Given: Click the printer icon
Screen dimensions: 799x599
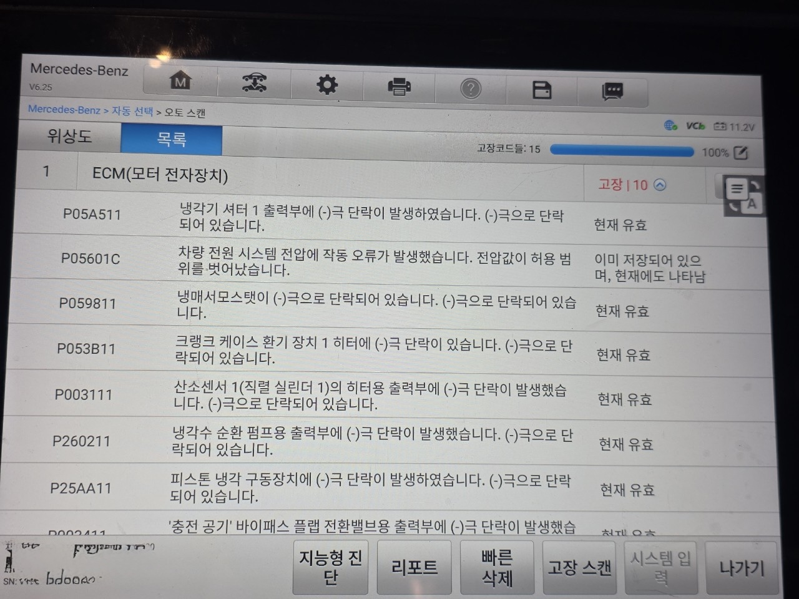Looking at the screenshot, I should tap(399, 86).
